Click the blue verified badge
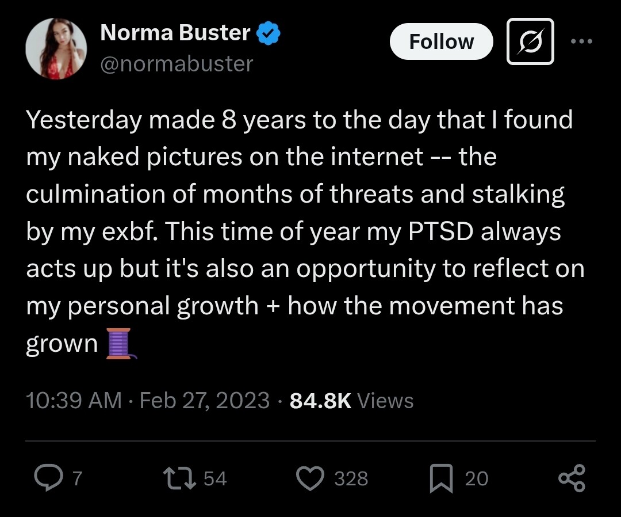This screenshot has width=621, height=517. click(269, 33)
